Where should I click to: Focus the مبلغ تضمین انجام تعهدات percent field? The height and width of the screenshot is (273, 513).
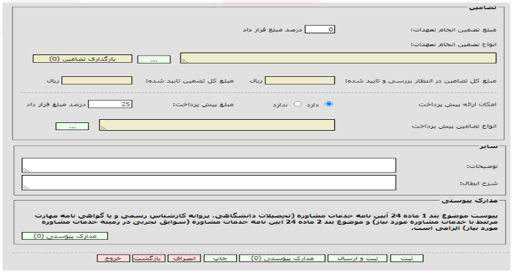(x=320, y=29)
